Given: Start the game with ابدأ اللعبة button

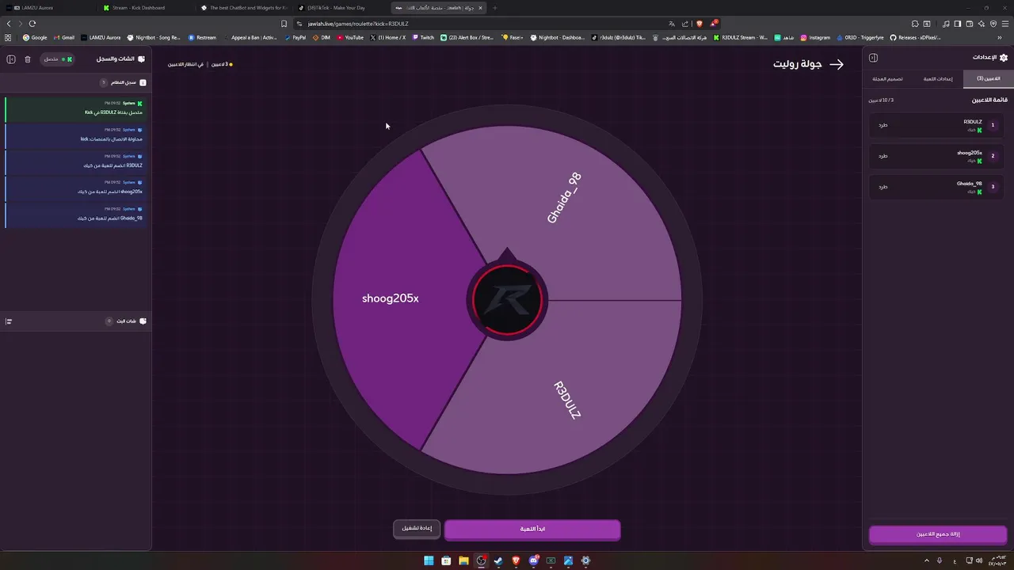Looking at the screenshot, I should [x=532, y=529].
